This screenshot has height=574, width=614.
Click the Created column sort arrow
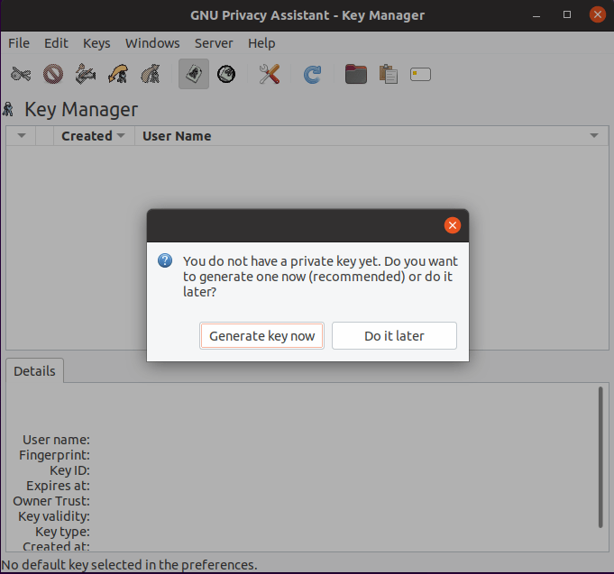tap(120, 136)
